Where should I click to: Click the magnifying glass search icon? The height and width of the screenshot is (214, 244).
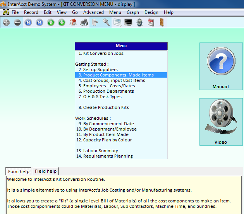coord(106,22)
